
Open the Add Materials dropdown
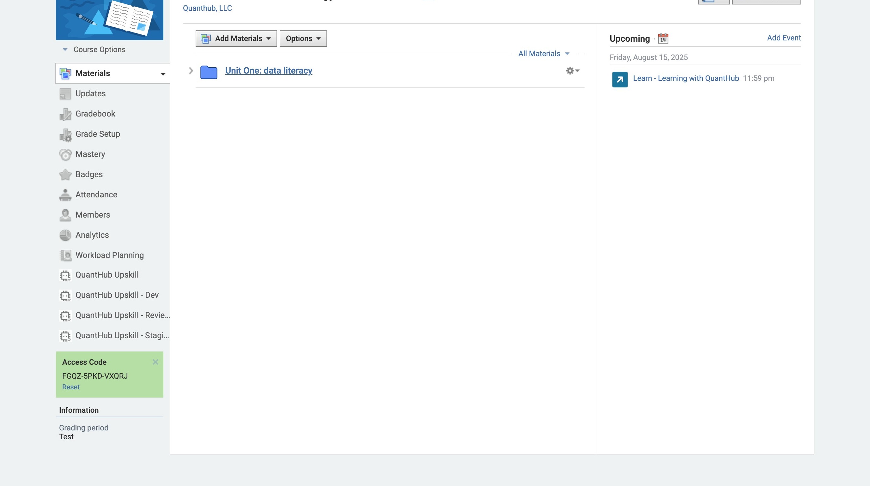click(236, 39)
